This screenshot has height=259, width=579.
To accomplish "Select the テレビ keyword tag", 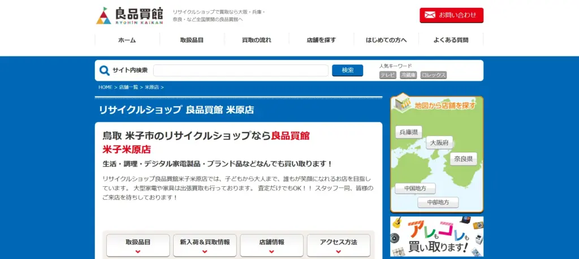I will coord(388,75).
